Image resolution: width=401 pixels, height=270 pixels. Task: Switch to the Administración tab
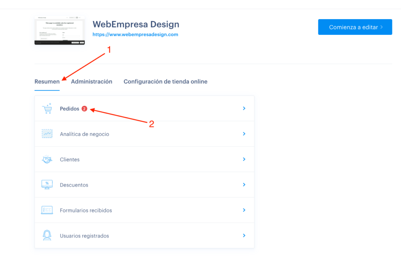[92, 82]
